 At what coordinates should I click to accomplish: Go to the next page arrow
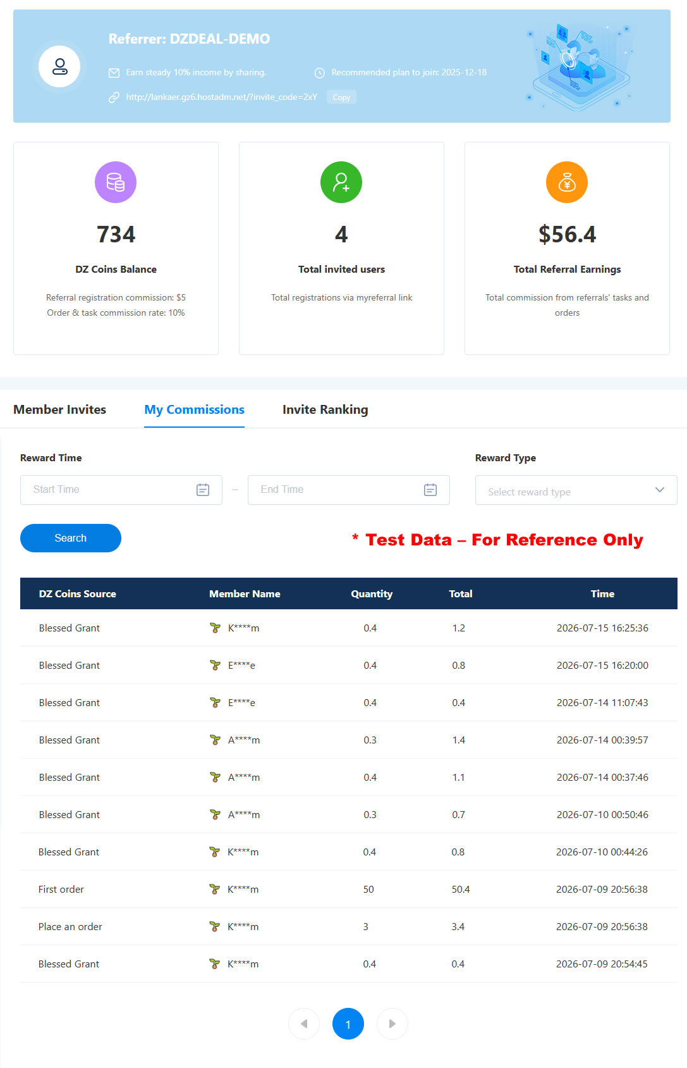(392, 1024)
